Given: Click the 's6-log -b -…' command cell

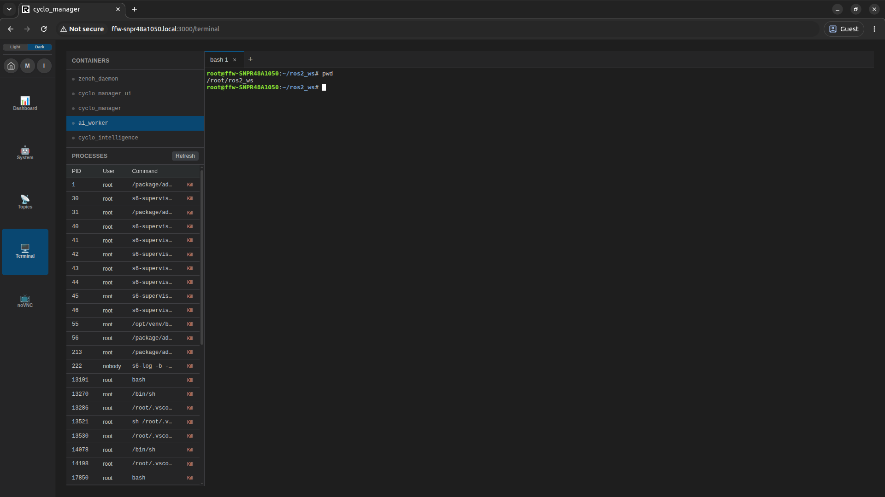Looking at the screenshot, I should pos(152,366).
